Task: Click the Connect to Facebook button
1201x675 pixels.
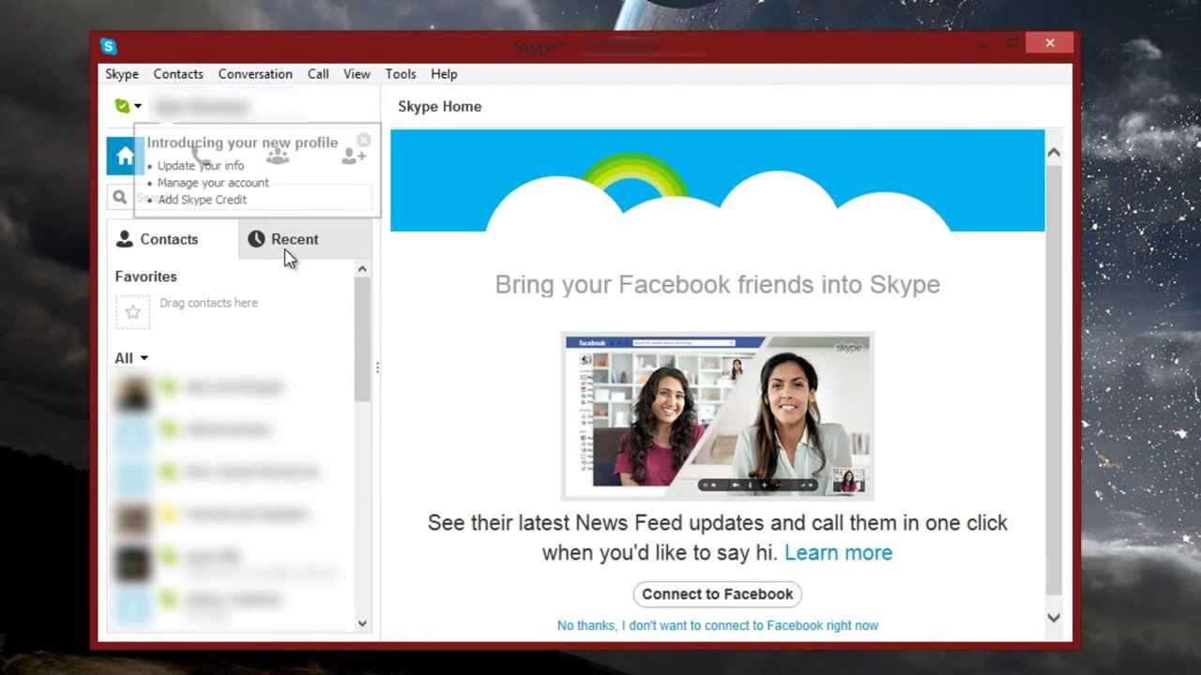Action: (x=718, y=593)
